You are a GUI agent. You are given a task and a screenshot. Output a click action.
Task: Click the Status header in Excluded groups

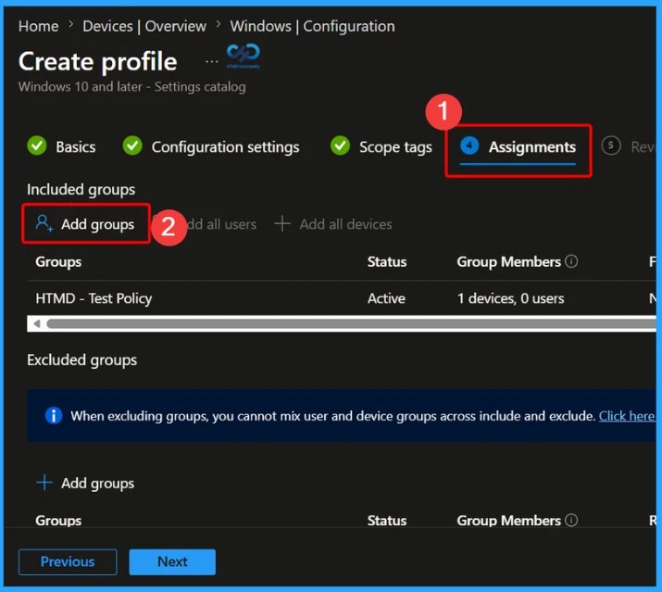pos(387,520)
